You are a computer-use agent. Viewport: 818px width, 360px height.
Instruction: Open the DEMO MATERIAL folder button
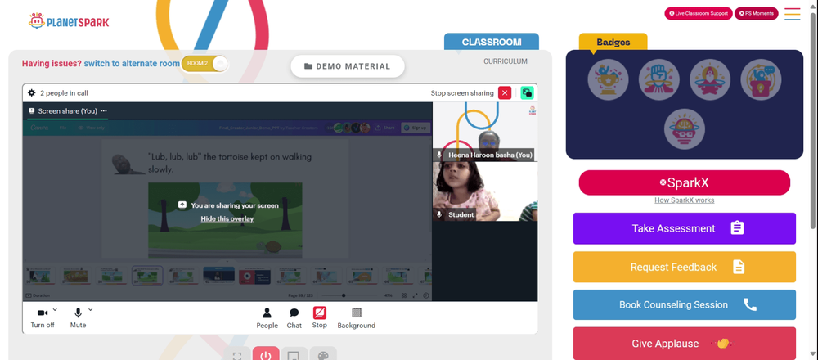tap(348, 66)
